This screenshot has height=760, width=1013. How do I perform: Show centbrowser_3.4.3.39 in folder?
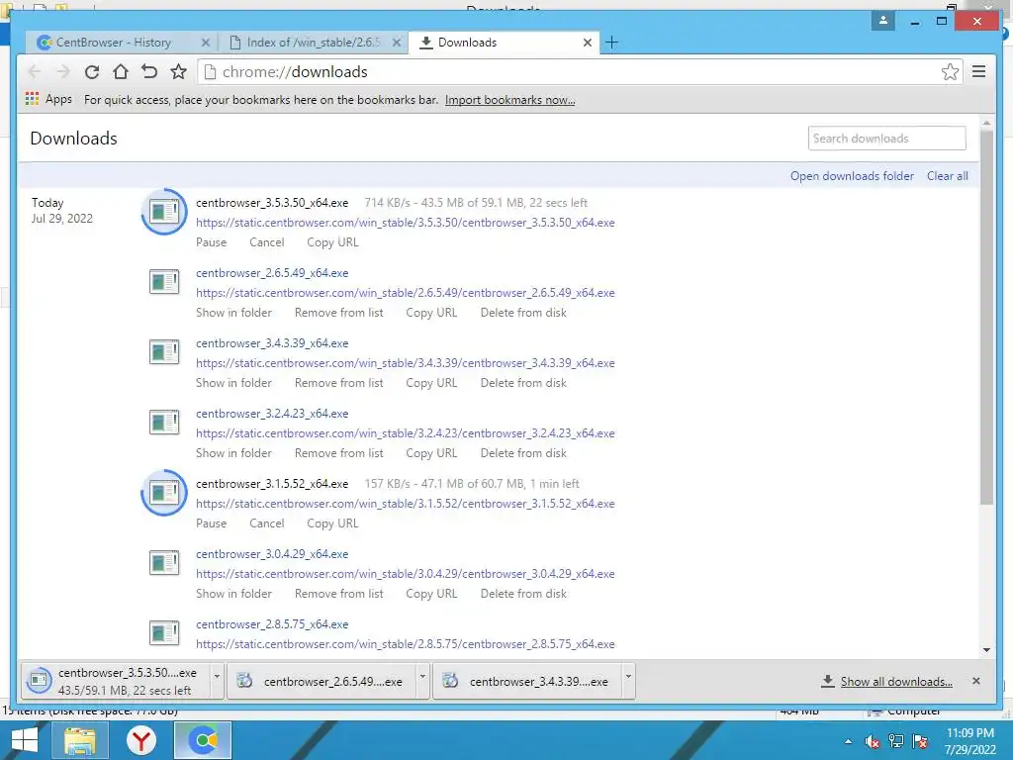pos(233,383)
